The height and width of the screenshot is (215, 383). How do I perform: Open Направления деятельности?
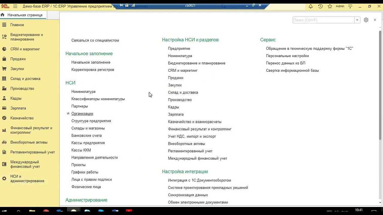95,157
